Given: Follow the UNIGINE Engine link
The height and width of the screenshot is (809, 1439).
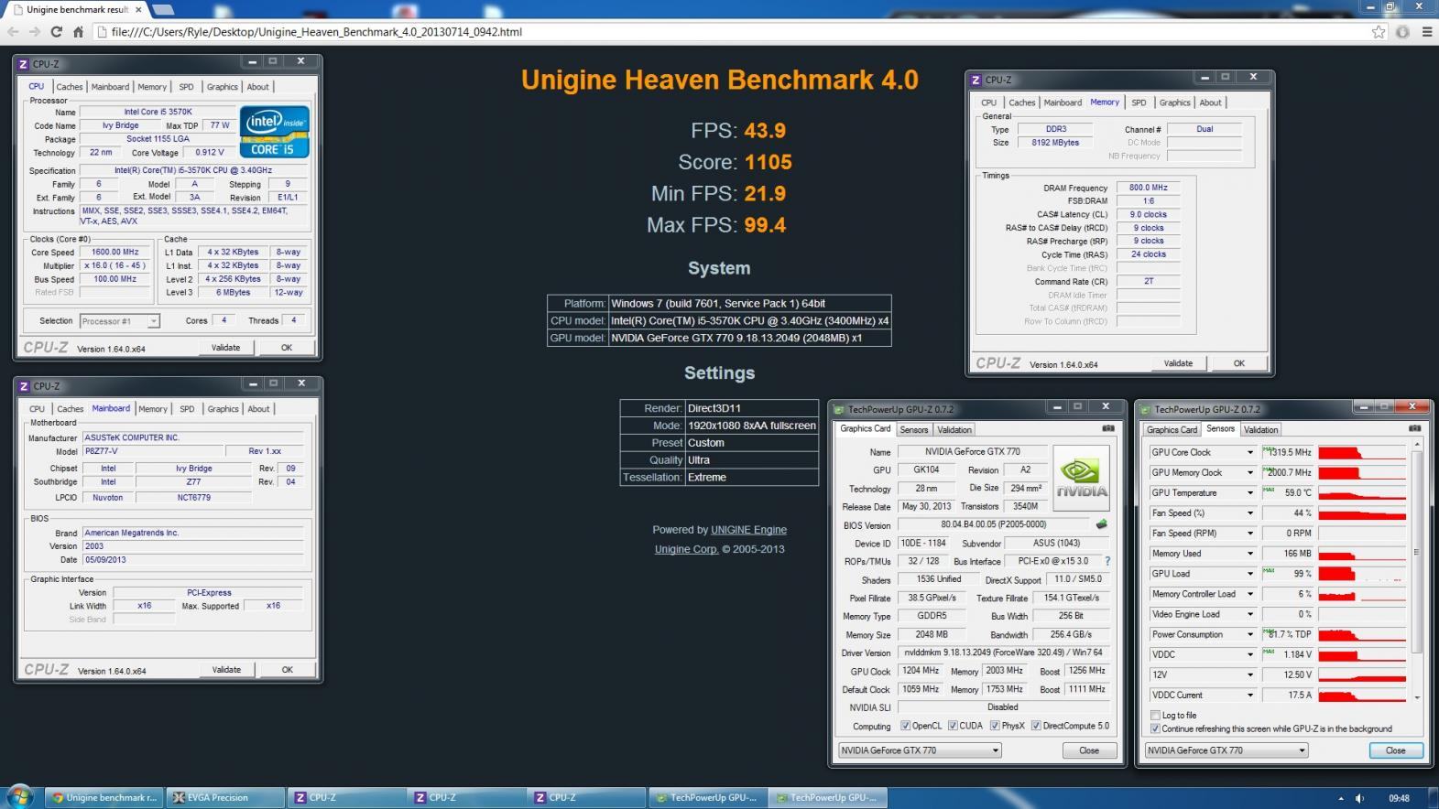Looking at the screenshot, I should click(748, 530).
